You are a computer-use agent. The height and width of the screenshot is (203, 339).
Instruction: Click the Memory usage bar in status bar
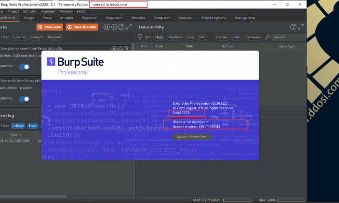(x=236, y=200)
